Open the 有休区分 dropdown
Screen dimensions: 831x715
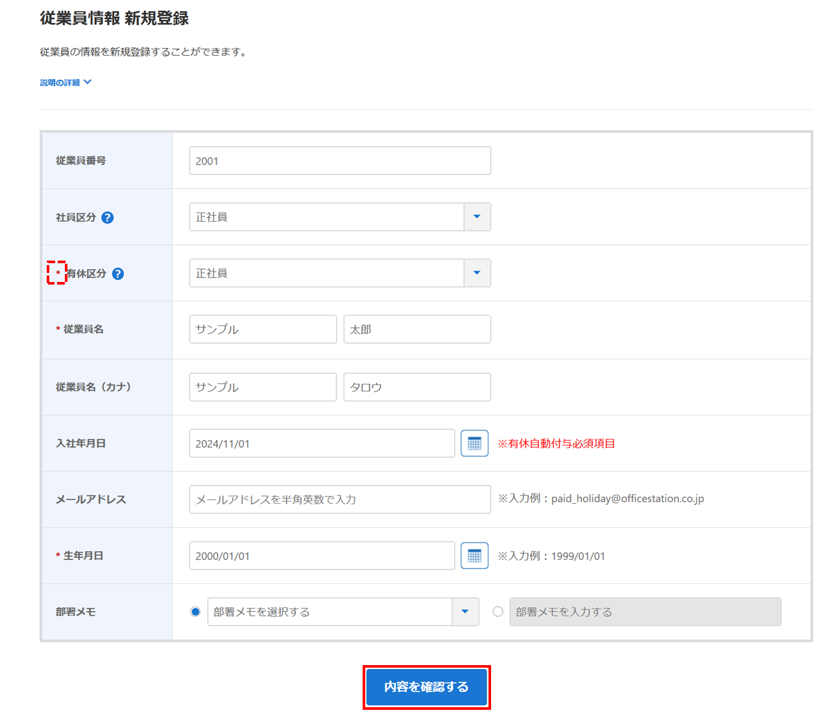point(477,273)
